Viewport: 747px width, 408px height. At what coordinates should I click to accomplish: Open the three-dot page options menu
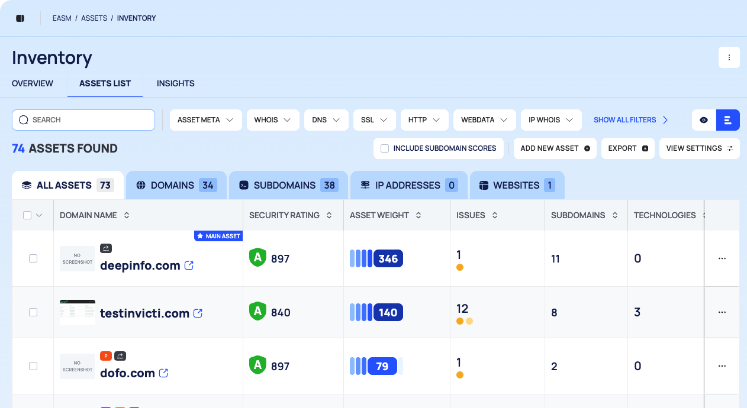pos(729,57)
